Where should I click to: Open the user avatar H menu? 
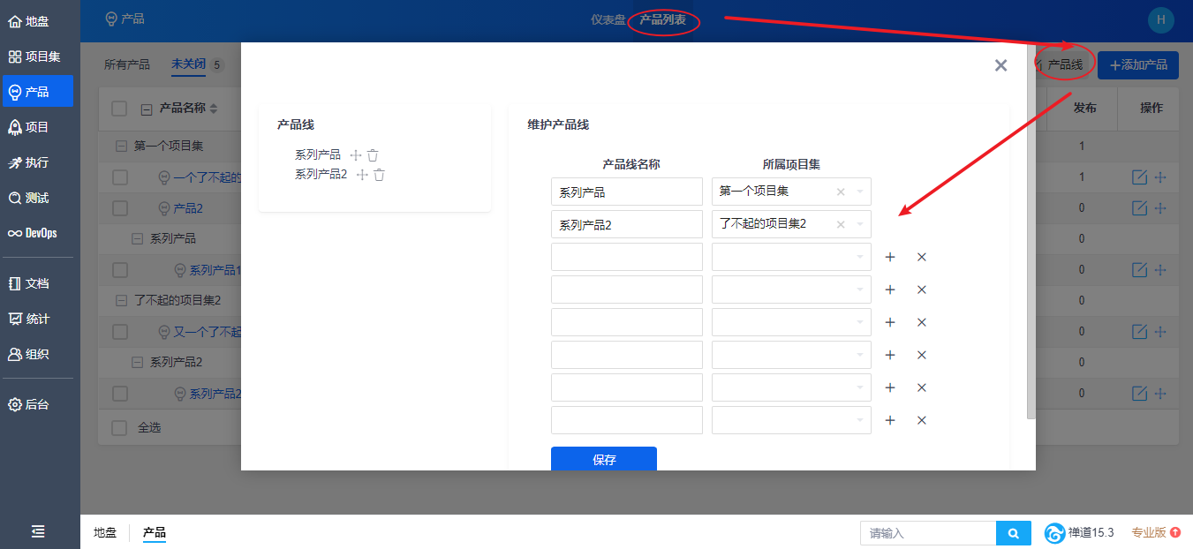[x=1160, y=19]
